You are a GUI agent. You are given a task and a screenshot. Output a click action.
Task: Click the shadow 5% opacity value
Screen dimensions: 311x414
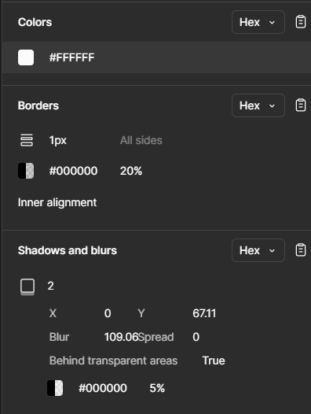coord(157,388)
